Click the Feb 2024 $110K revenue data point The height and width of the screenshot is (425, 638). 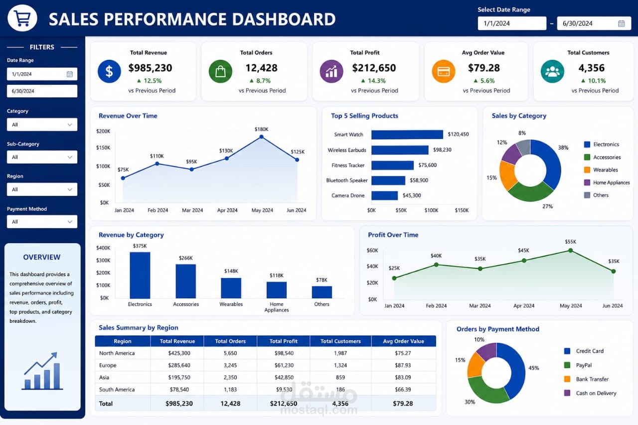(157, 163)
